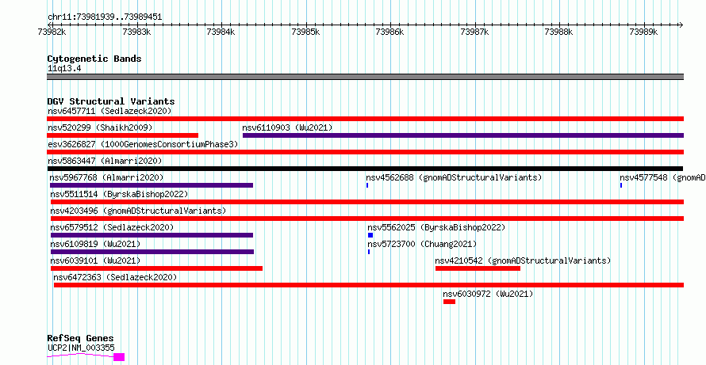Select the purple nsv6110903 variant bar
Viewport: 706px width, 365px height.
click(x=462, y=135)
